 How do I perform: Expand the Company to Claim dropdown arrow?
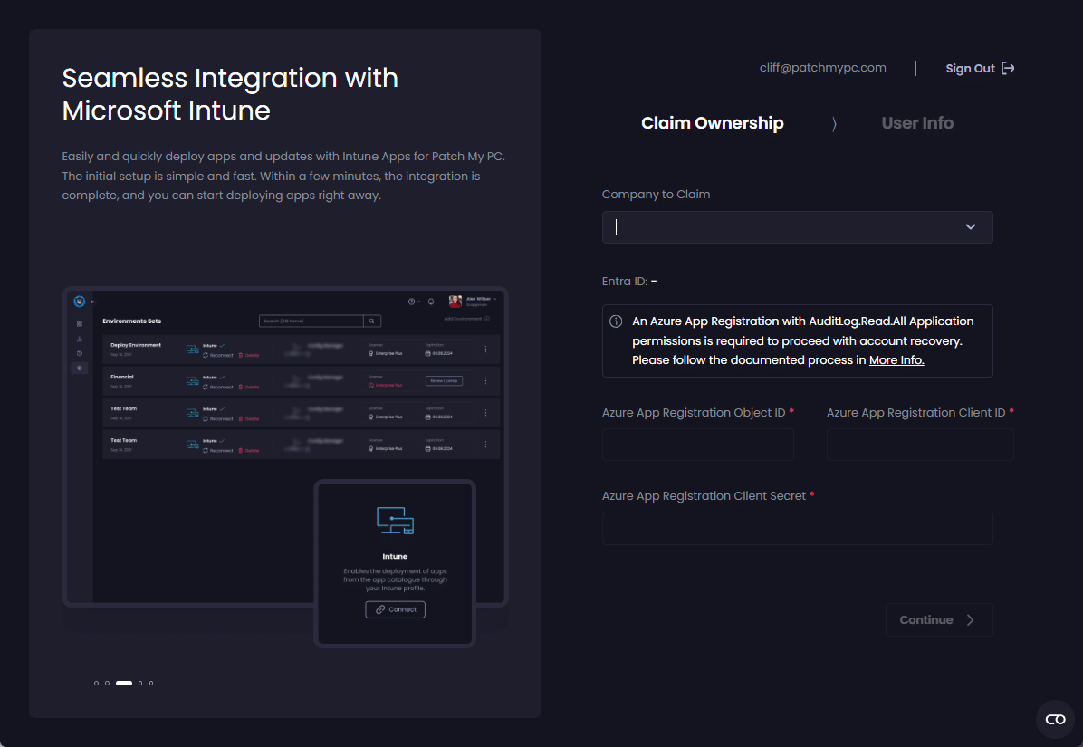click(970, 227)
